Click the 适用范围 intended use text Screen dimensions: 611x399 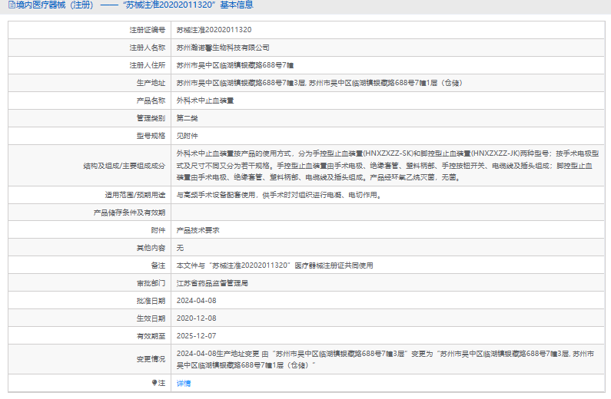(x=279, y=195)
